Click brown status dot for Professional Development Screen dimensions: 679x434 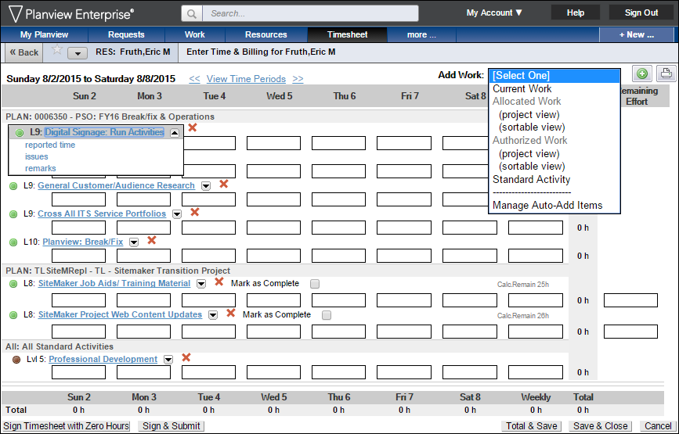16,360
